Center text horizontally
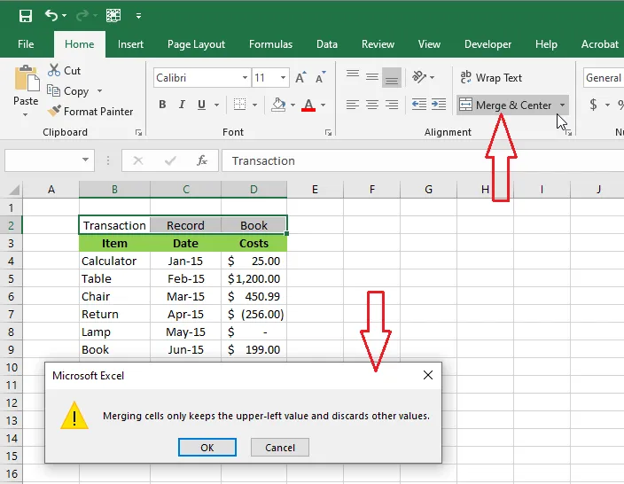The width and height of the screenshot is (624, 484). pyautogui.click(x=372, y=105)
